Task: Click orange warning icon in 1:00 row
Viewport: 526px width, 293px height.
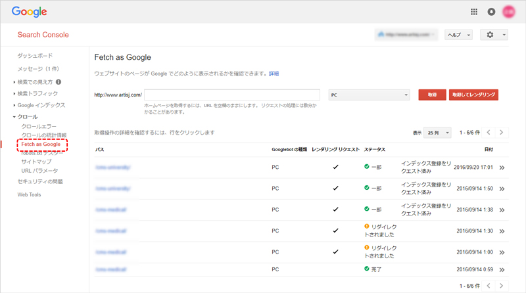Action: [x=367, y=248]
